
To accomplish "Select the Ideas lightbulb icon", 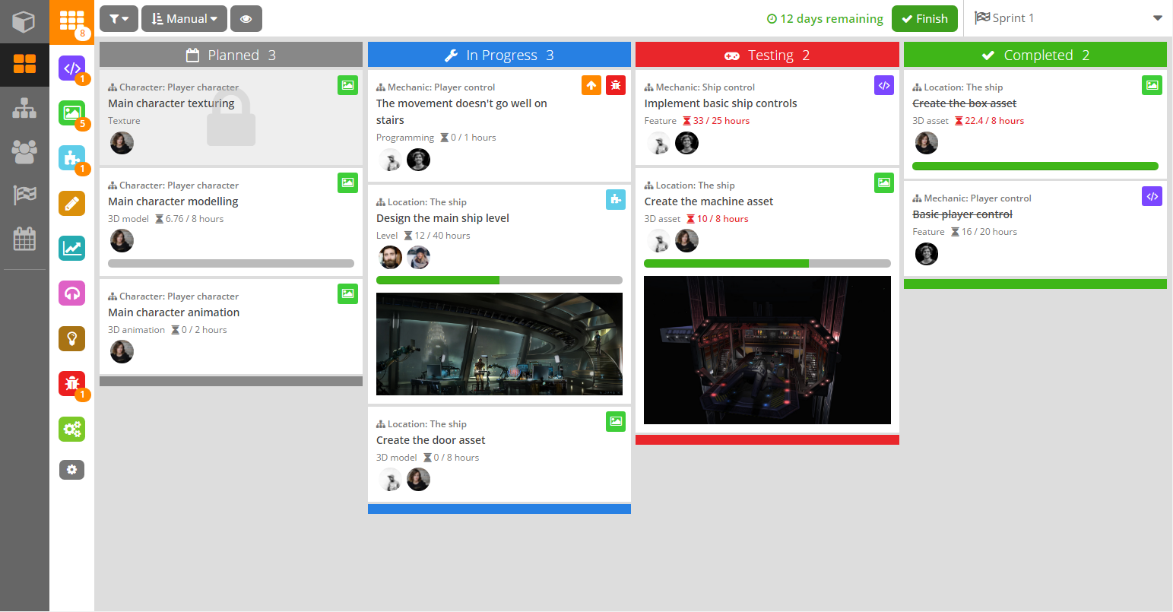I will point(72,338).
